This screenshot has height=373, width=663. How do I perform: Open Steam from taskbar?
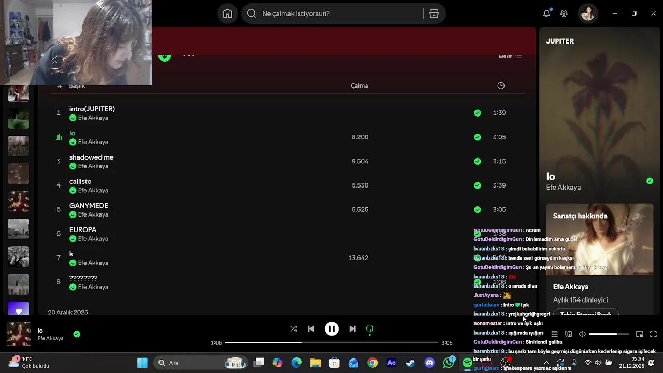tap(410, 363)
